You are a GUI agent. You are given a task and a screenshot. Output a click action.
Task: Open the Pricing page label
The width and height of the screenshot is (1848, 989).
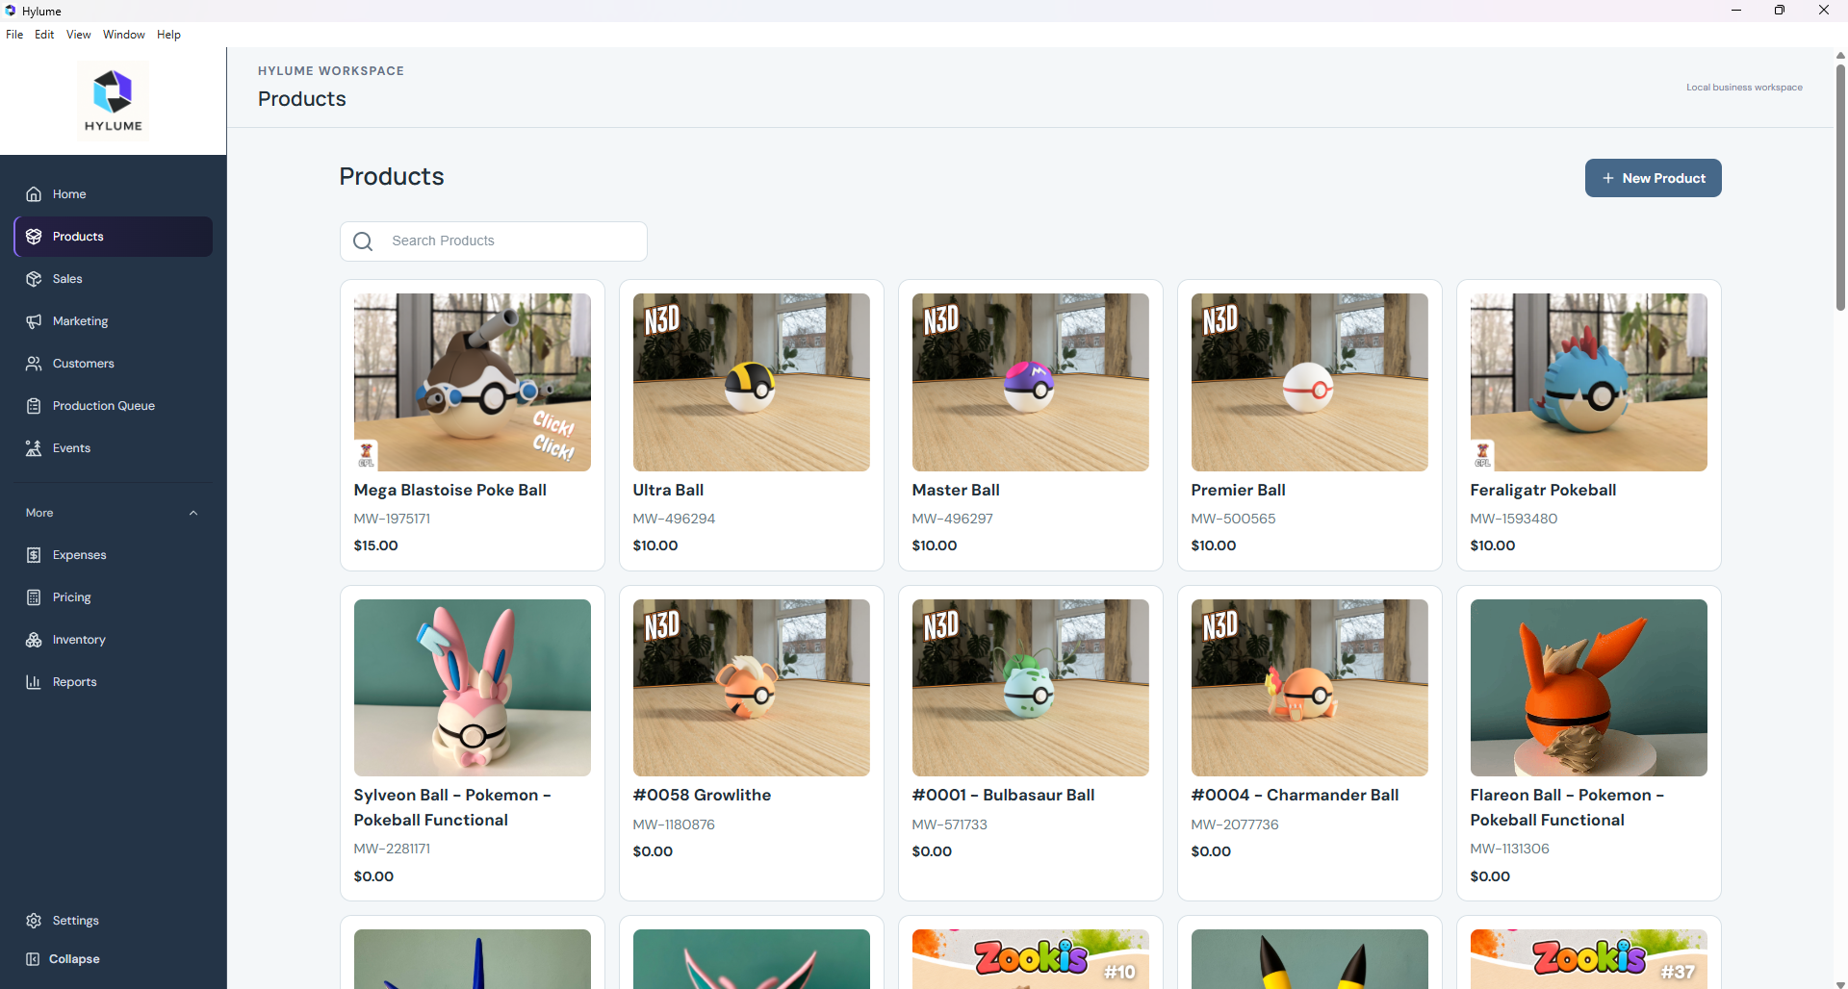click(71, 597)
